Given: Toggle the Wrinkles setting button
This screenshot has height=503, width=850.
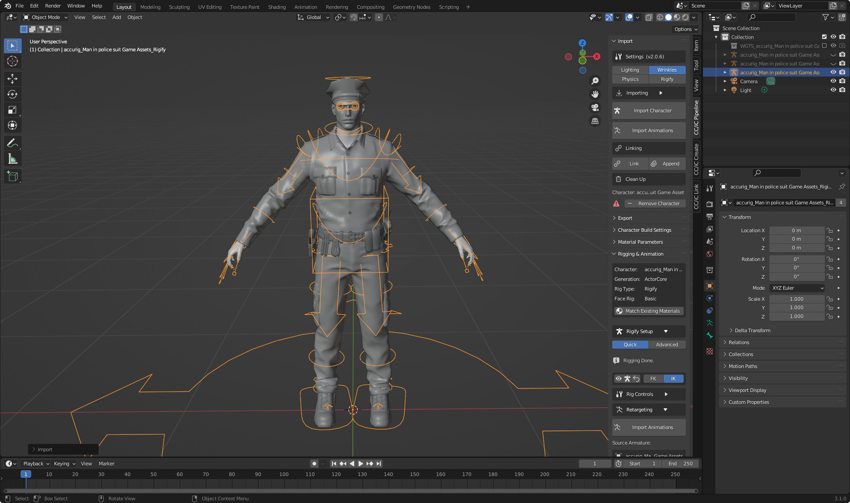Looking at the screenshot, I should [x=667, y=70].
